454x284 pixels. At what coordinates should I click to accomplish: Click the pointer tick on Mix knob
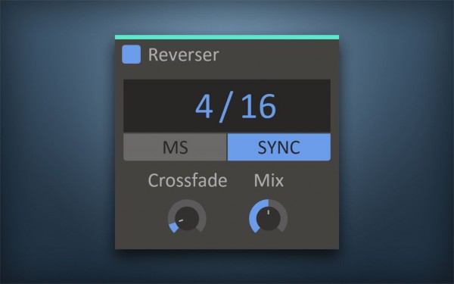[269, 212]
